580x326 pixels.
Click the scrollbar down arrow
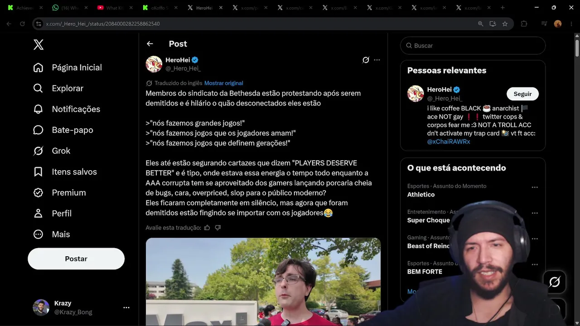point(577,322)
